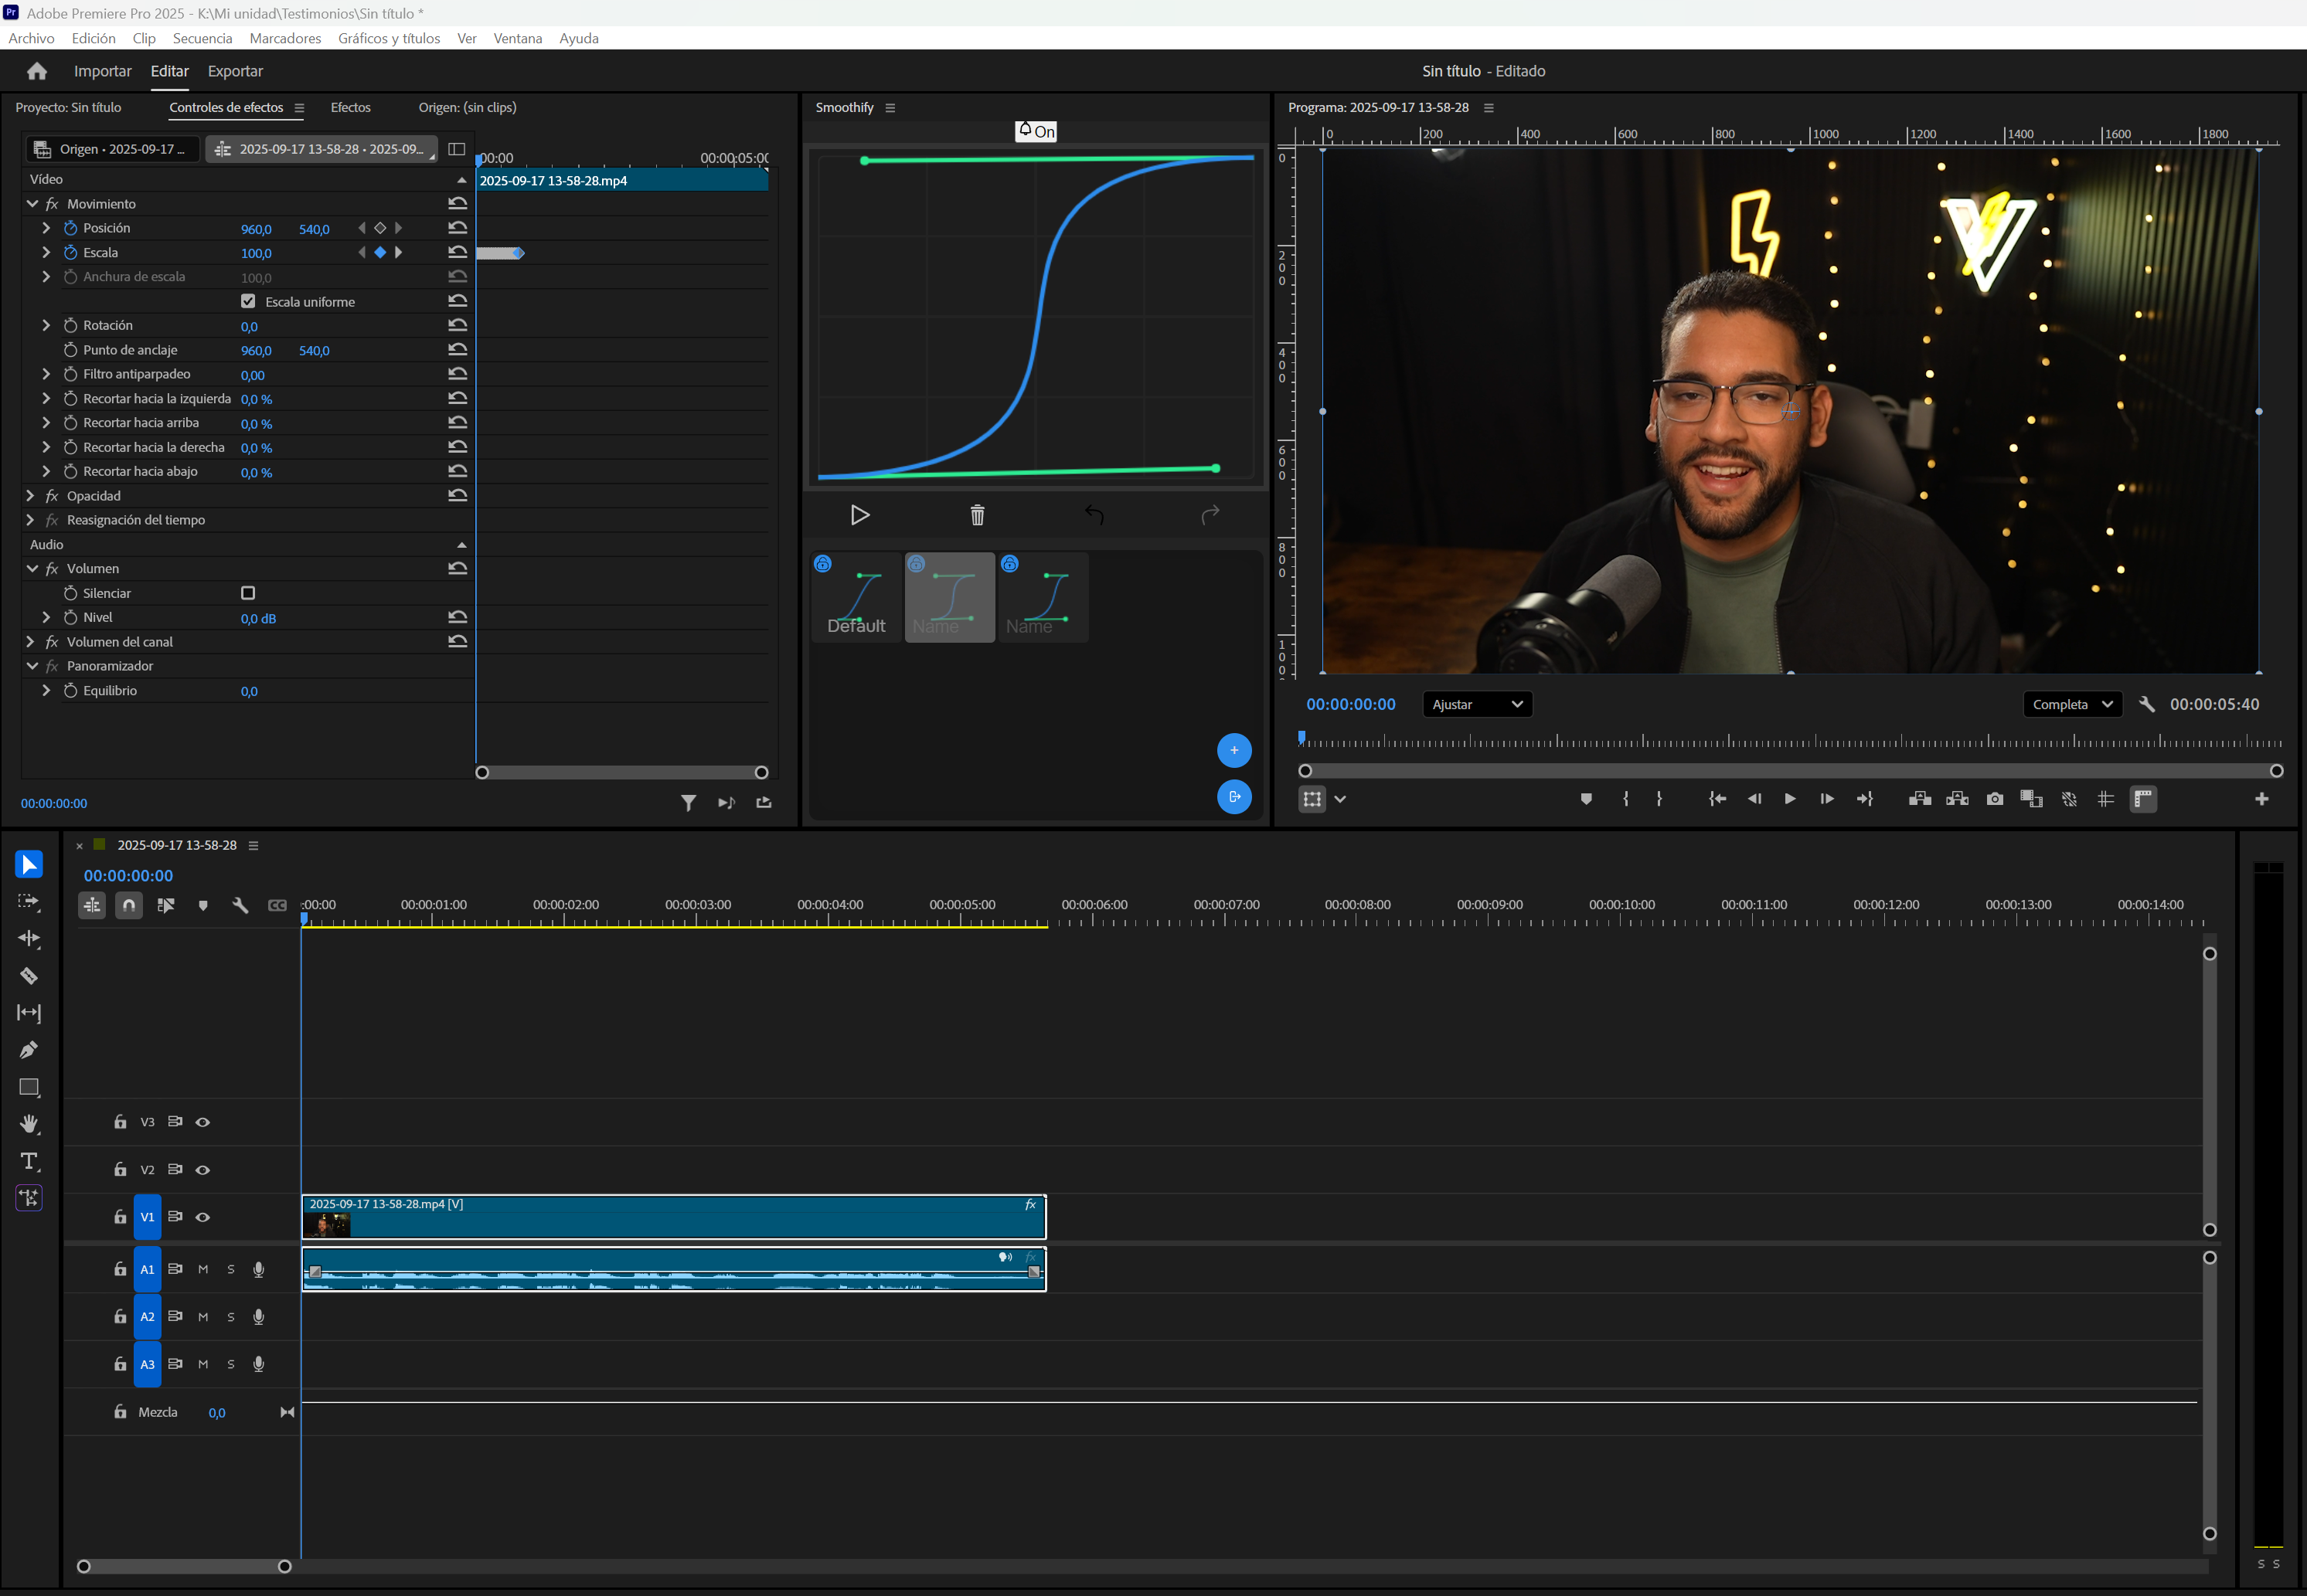Delete the curve in the Smoothify panel
Image resolution: width=2307 pixels, height=1596 pixels.
pyautogui.click(x=978, y=514)
